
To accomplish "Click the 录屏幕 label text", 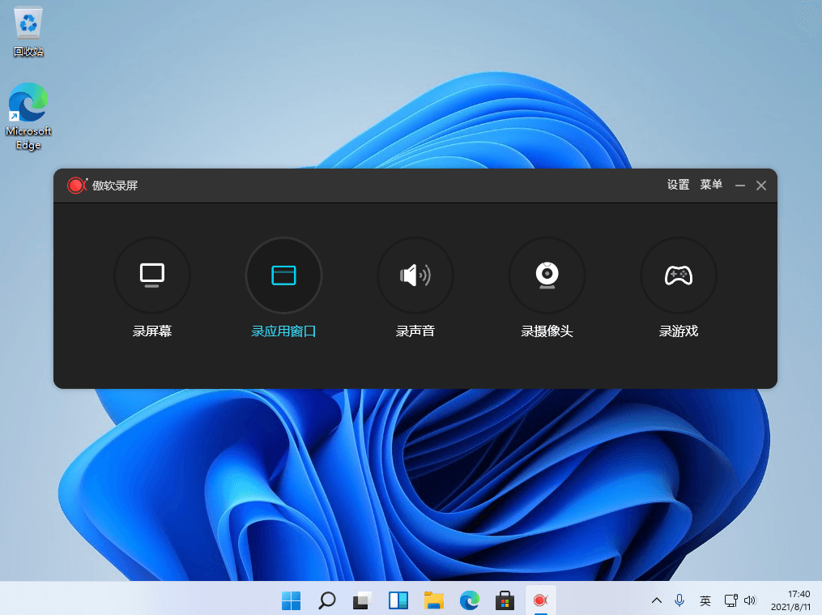I will click(x=152, y=331).
